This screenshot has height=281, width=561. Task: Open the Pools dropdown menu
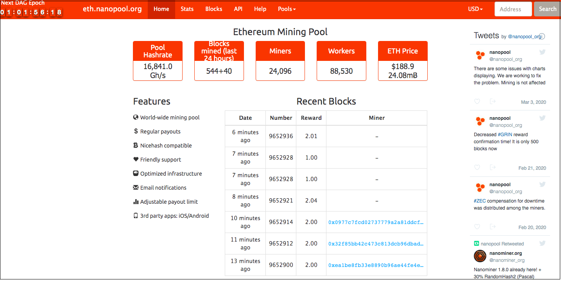click(287, 9)
